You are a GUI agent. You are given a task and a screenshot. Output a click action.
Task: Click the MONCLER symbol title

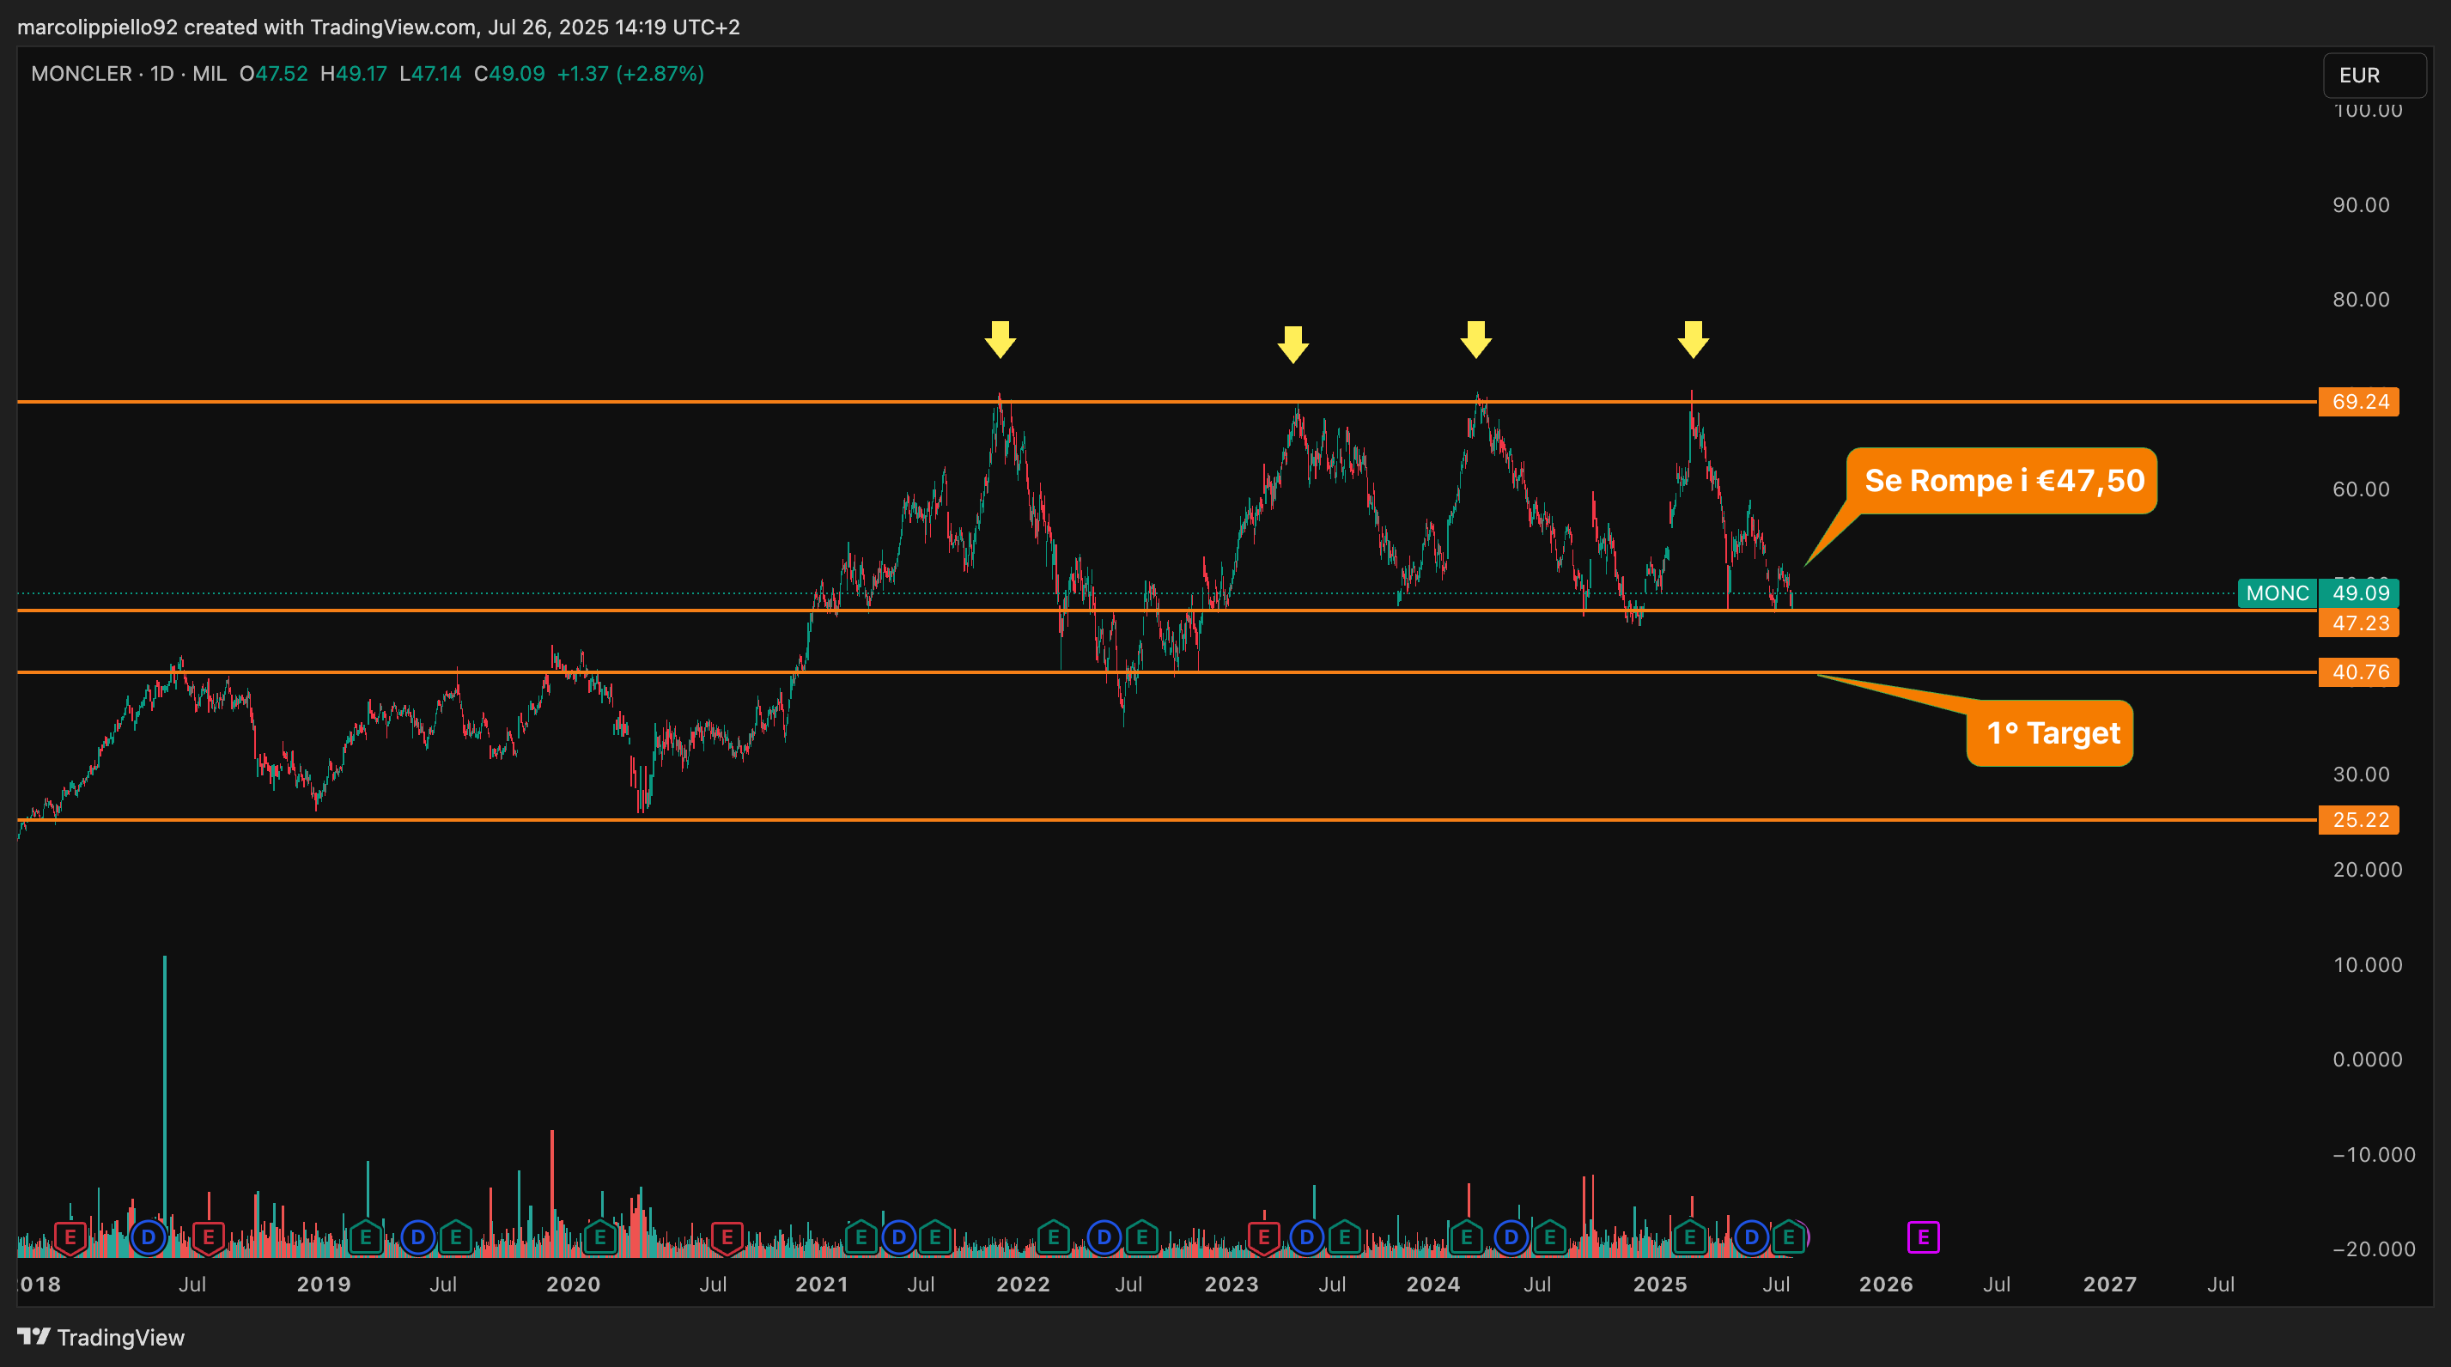click(81, 73)
